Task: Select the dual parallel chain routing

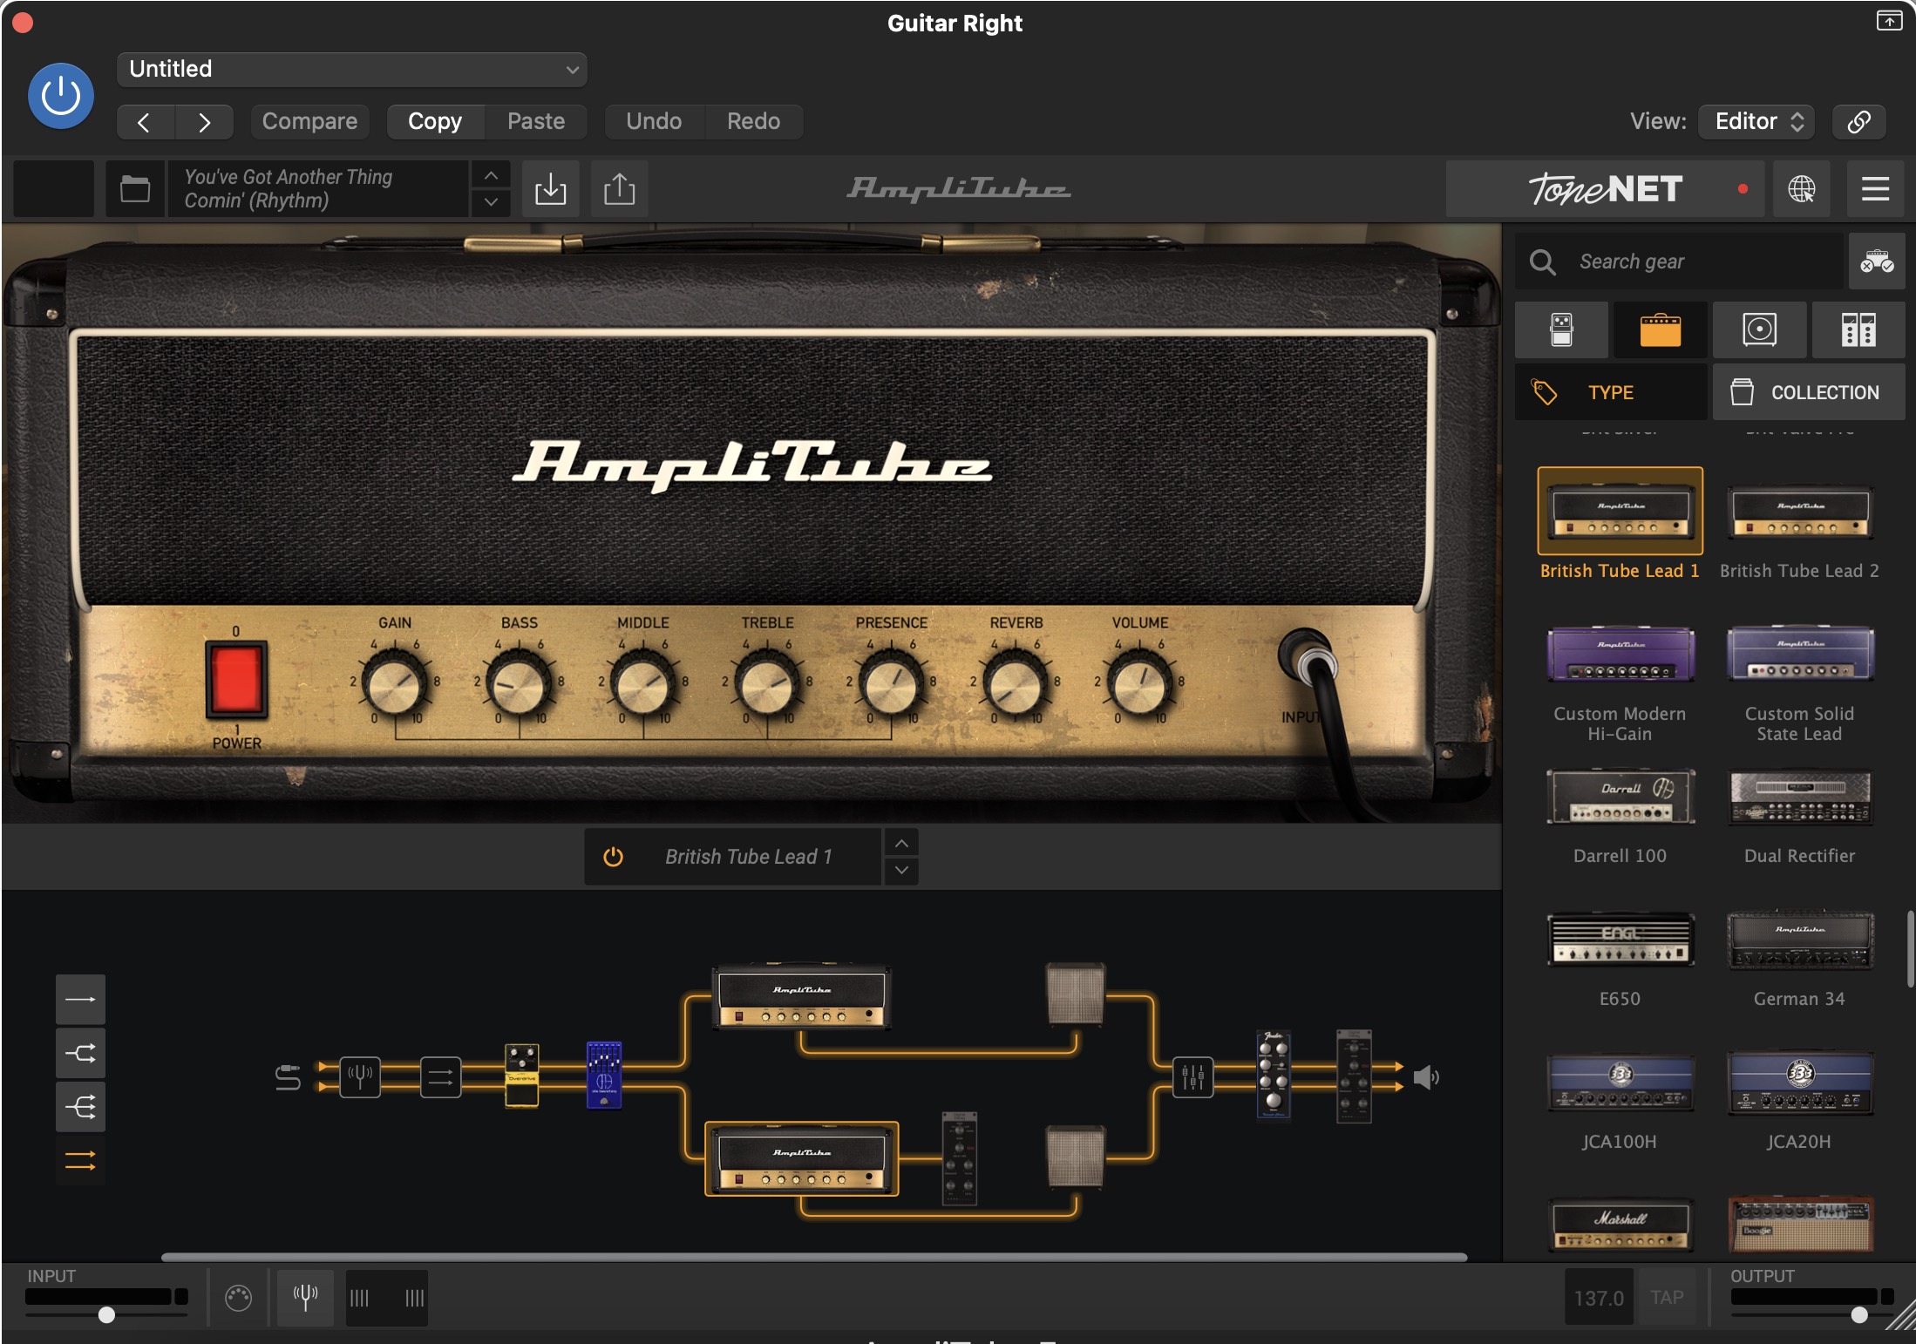Action: [x=80, y=1161]
